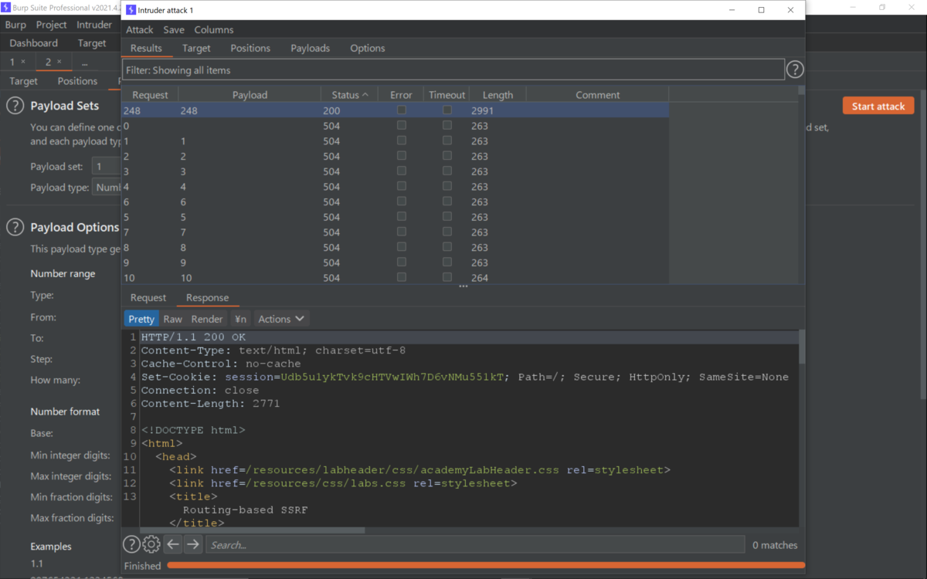Toggle Error checkbox for request 248

pyautogui.click(x=401, y=110)
